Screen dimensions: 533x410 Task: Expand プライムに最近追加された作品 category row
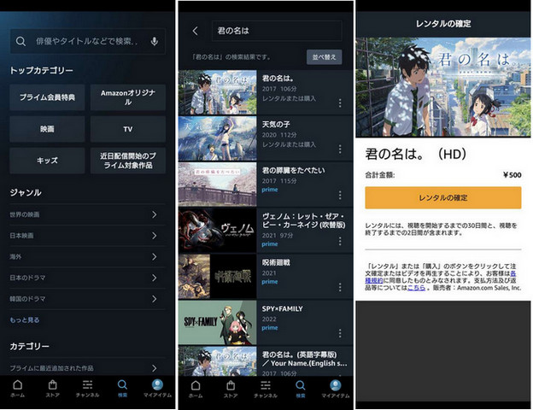tap(87, 368)
